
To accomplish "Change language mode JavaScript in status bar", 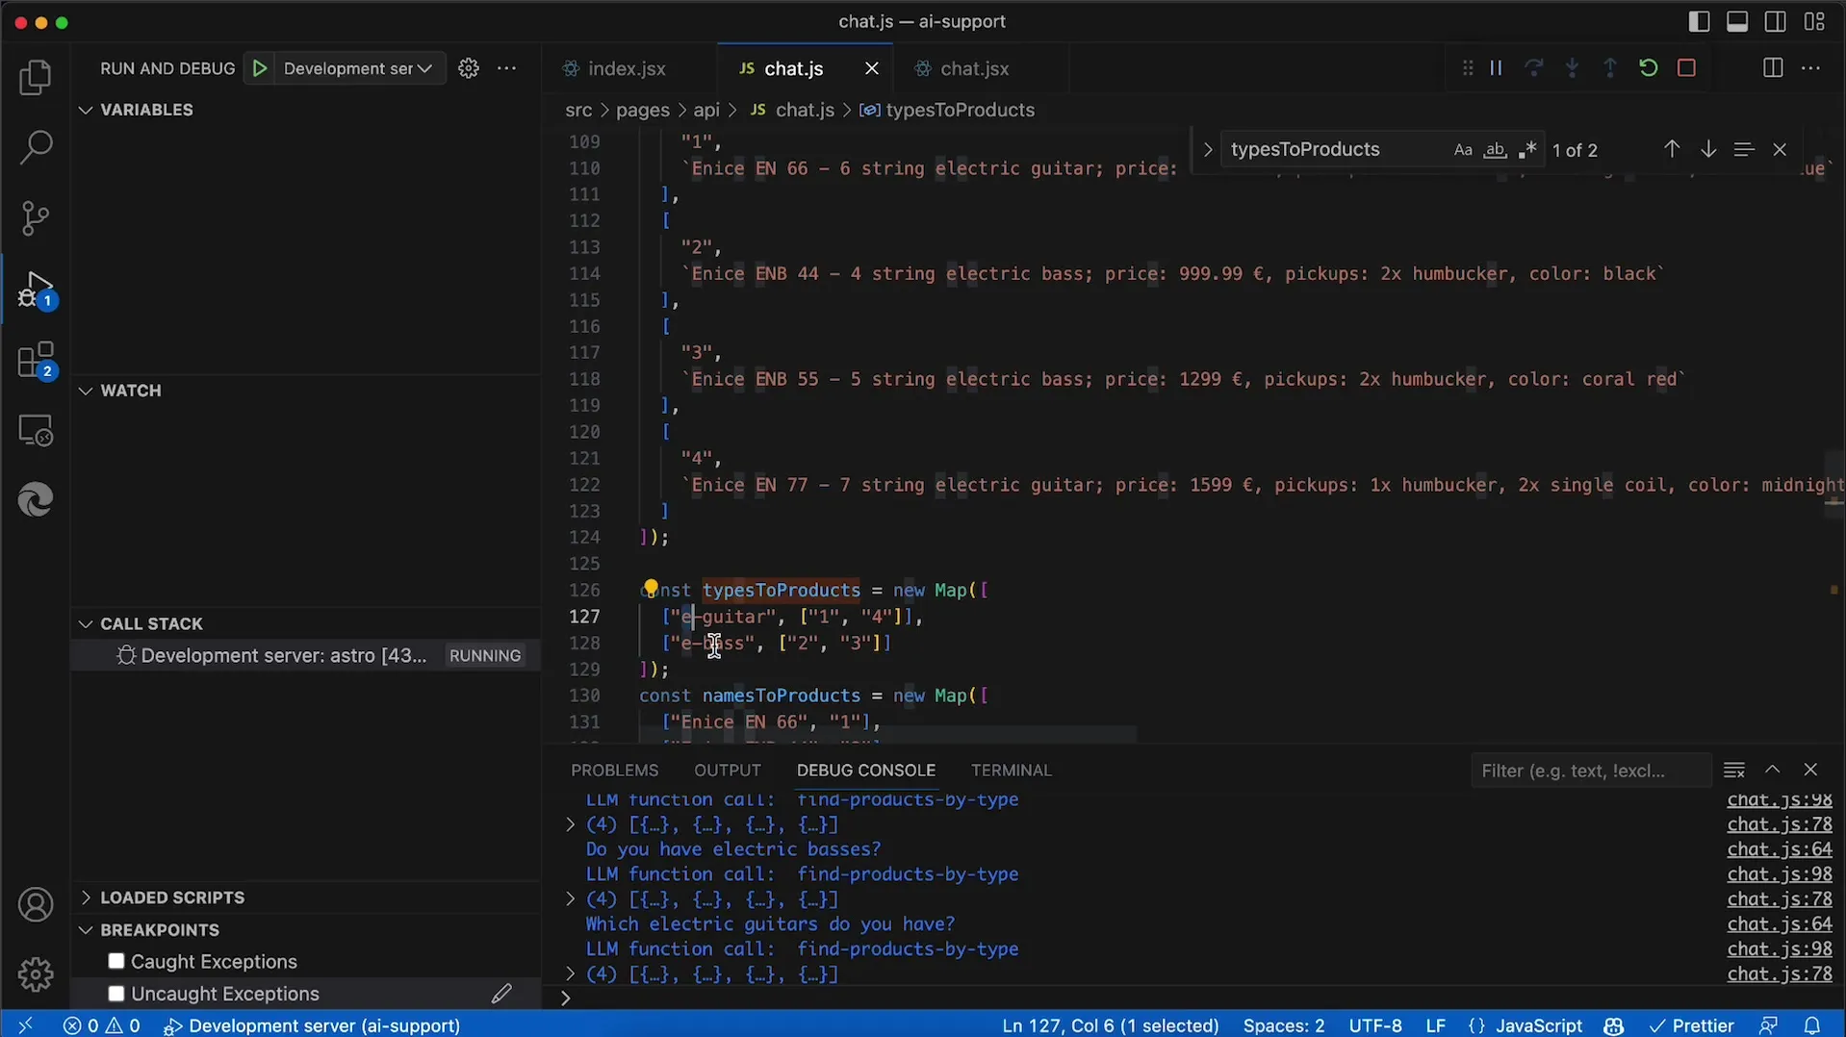I will pyautogui.click(x=1538, y=1025).
